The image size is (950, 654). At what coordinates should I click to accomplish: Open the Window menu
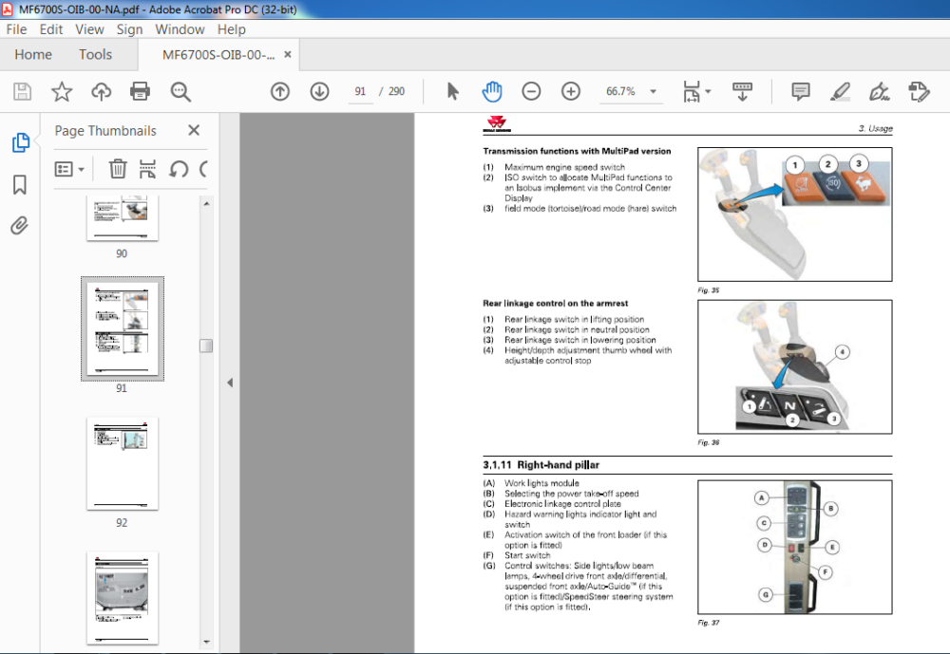(x=180, y=29)
